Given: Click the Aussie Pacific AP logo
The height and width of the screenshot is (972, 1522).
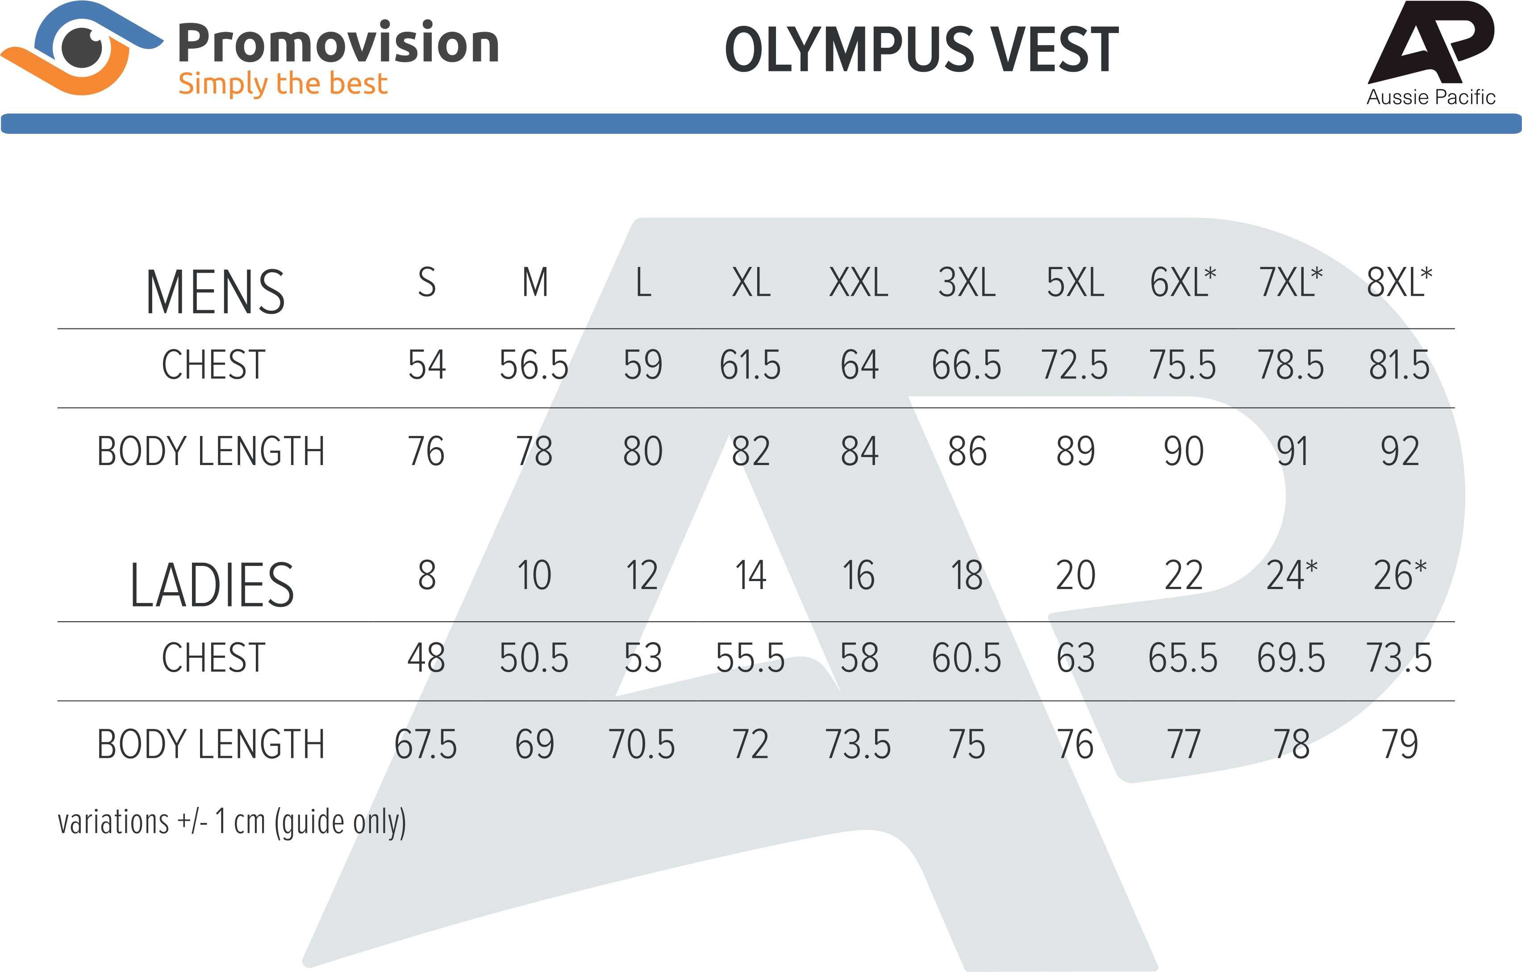Looking at the screenshot, I should pos(1431,53).
